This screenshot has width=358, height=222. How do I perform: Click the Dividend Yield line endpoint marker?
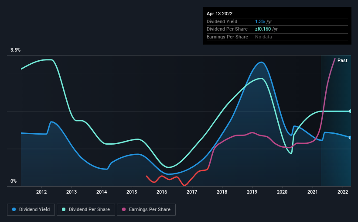click(x=351, y=138)
